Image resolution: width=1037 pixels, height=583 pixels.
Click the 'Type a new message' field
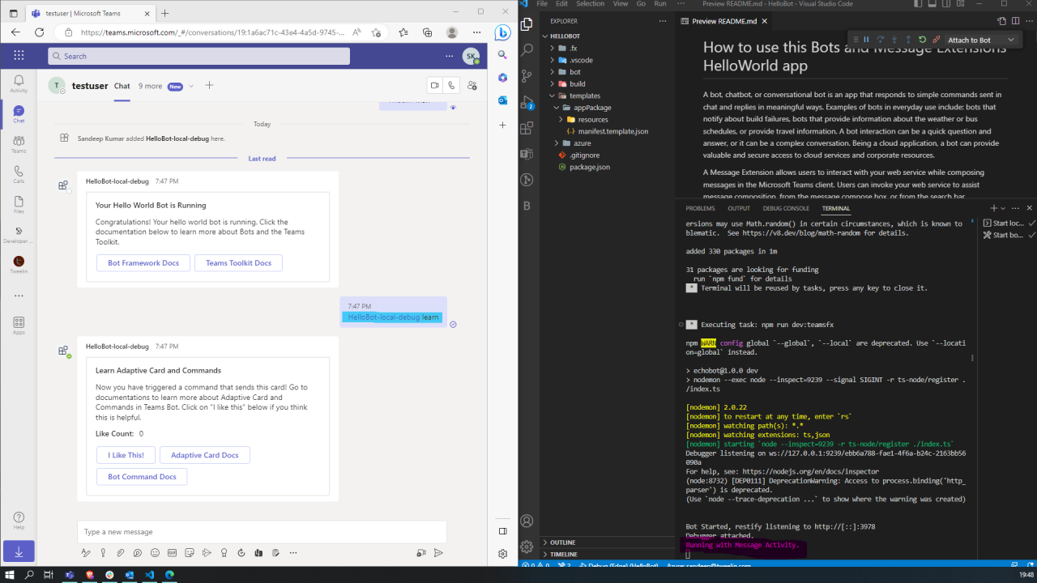(x=261, y=531)
